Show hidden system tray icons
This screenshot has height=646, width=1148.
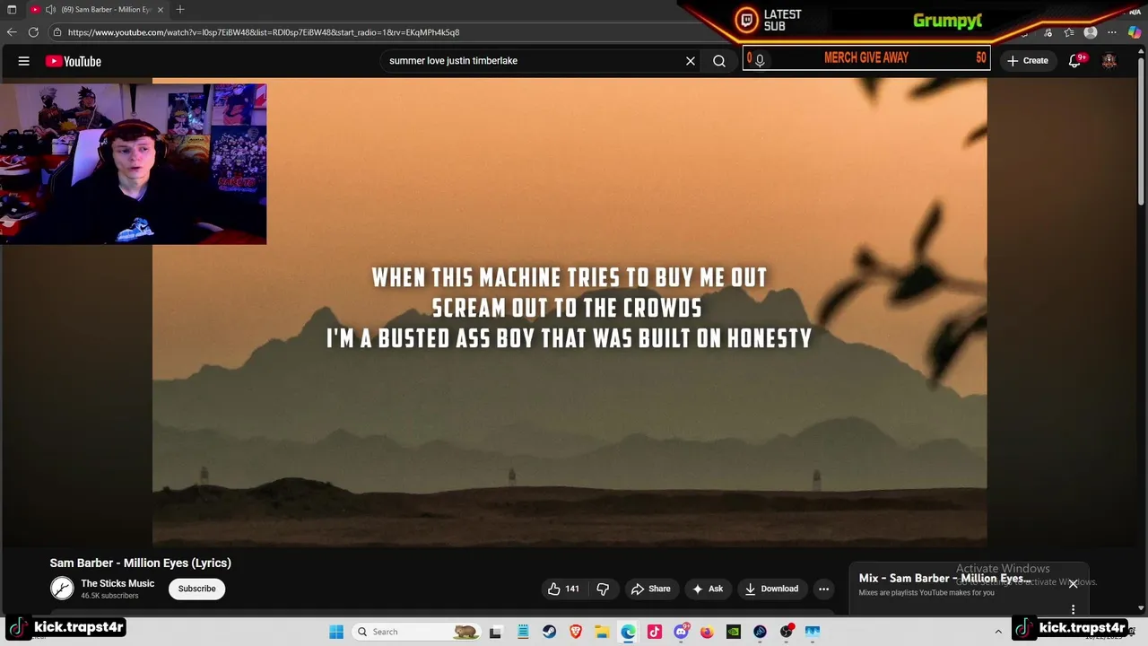(x=998, y=632)
